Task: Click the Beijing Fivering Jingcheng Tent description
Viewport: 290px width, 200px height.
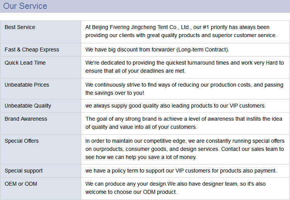Action: 181,31
